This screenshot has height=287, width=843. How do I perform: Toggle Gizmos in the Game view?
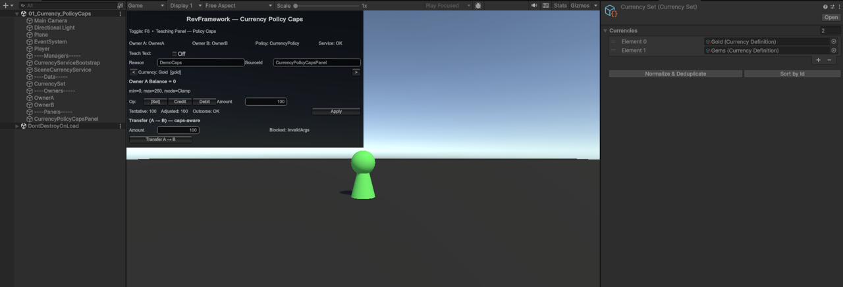[x=580, y=5]
